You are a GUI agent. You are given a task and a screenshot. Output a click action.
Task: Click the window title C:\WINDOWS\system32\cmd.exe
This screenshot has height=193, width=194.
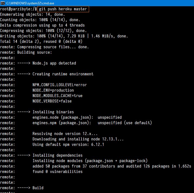coord(30,3)
